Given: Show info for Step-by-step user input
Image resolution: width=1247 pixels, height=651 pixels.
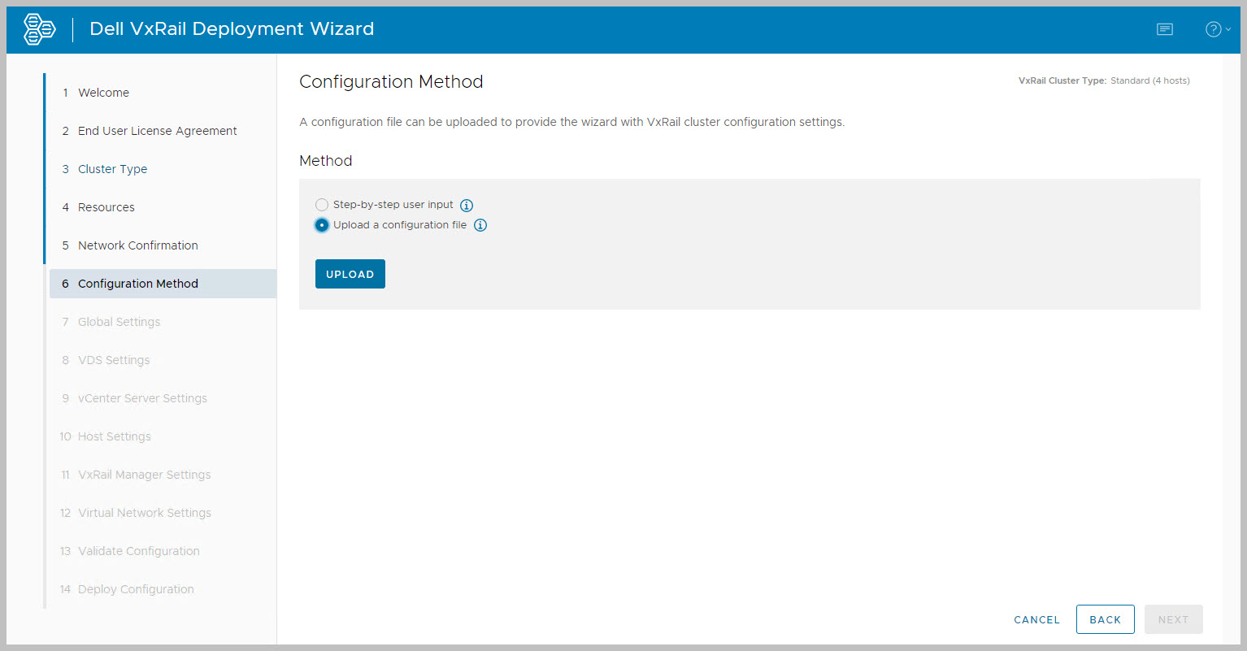Looking at the screenshot, I should [467, 206].
